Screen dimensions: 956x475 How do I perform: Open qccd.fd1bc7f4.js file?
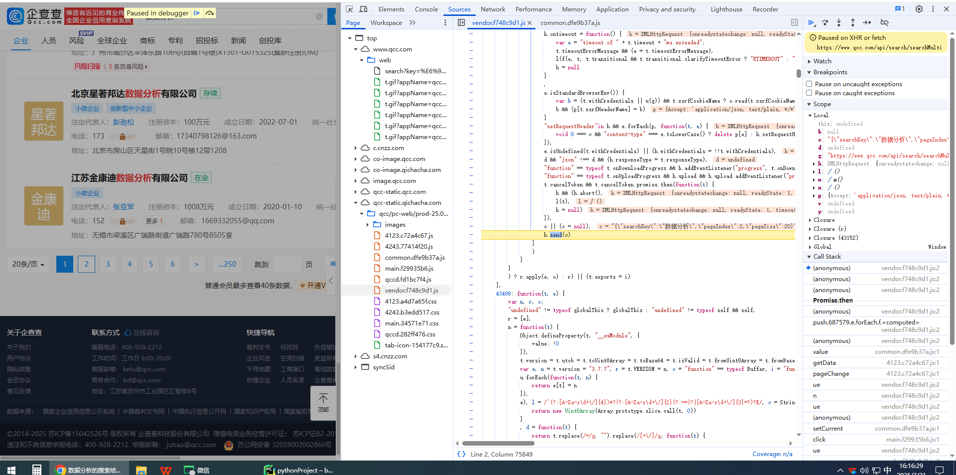click(408, 280)
